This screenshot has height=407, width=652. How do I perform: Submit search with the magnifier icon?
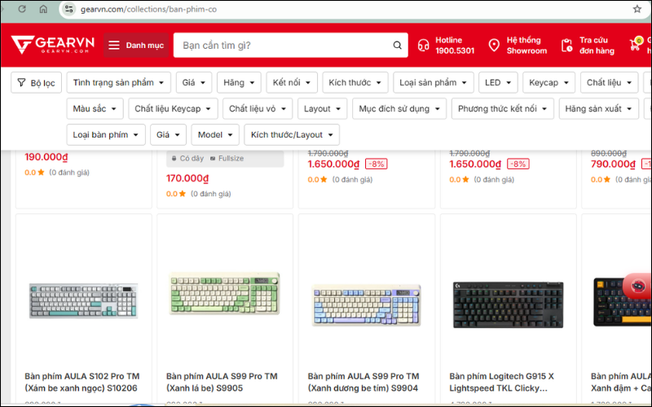[x=398, y=46]
